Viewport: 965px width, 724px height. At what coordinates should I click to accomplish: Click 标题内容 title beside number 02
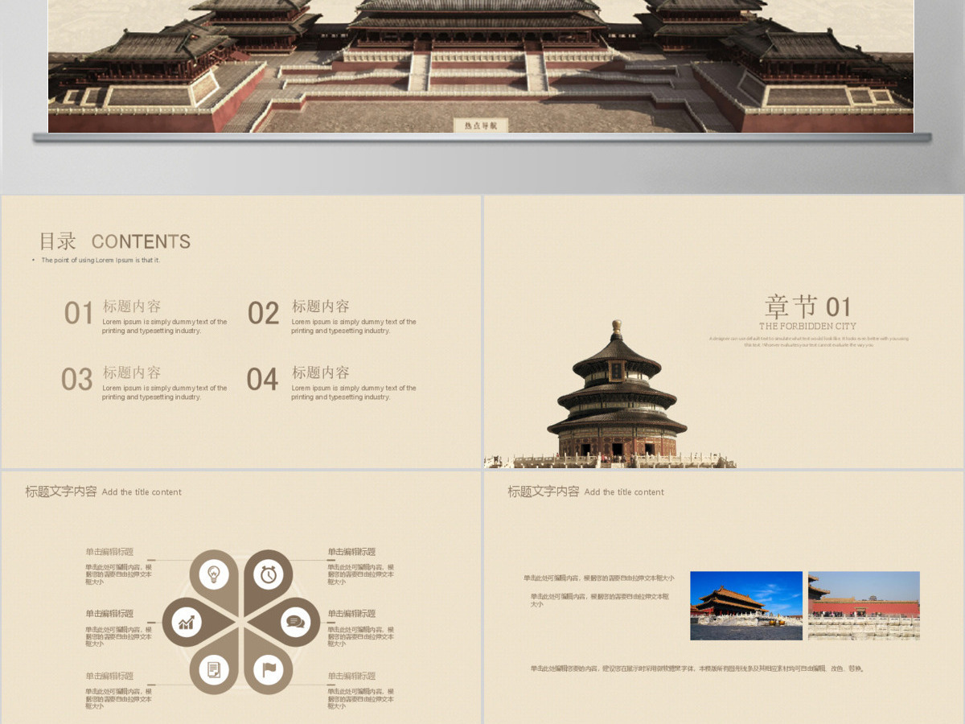(320, 306)
